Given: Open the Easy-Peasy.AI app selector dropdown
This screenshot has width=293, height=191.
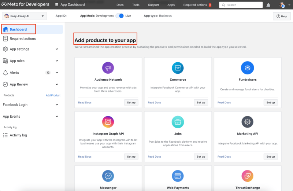Looking at the screenshot, I should (24, 16).
